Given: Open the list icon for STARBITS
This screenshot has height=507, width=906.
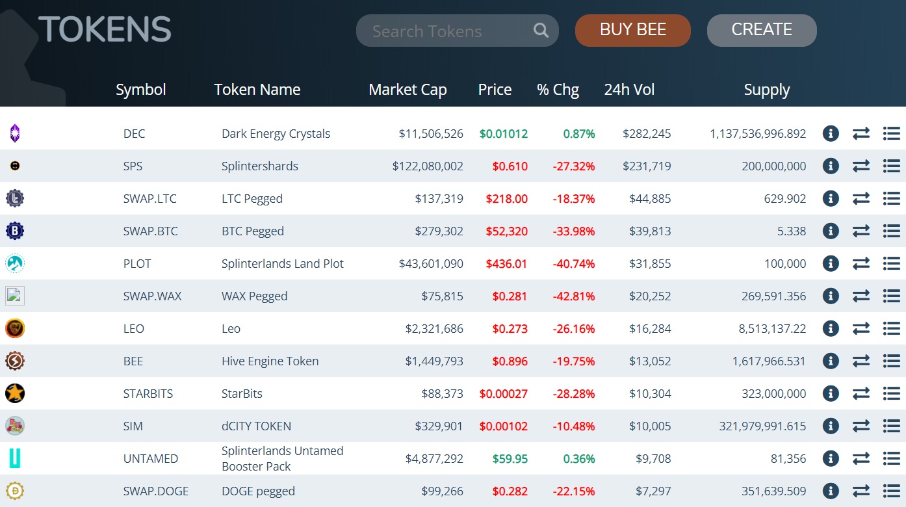Looking at the screenshot, I should (x=892, y=393).
